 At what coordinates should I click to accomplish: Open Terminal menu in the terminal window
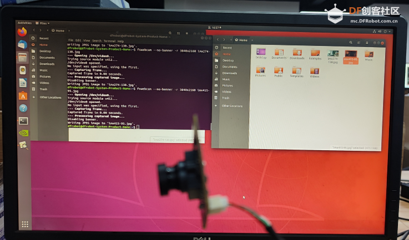pyautogui.click(x=109, y=41)
